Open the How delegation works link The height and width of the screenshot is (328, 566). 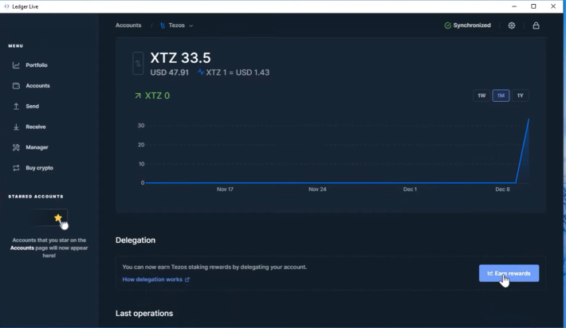tap(152, 279)
